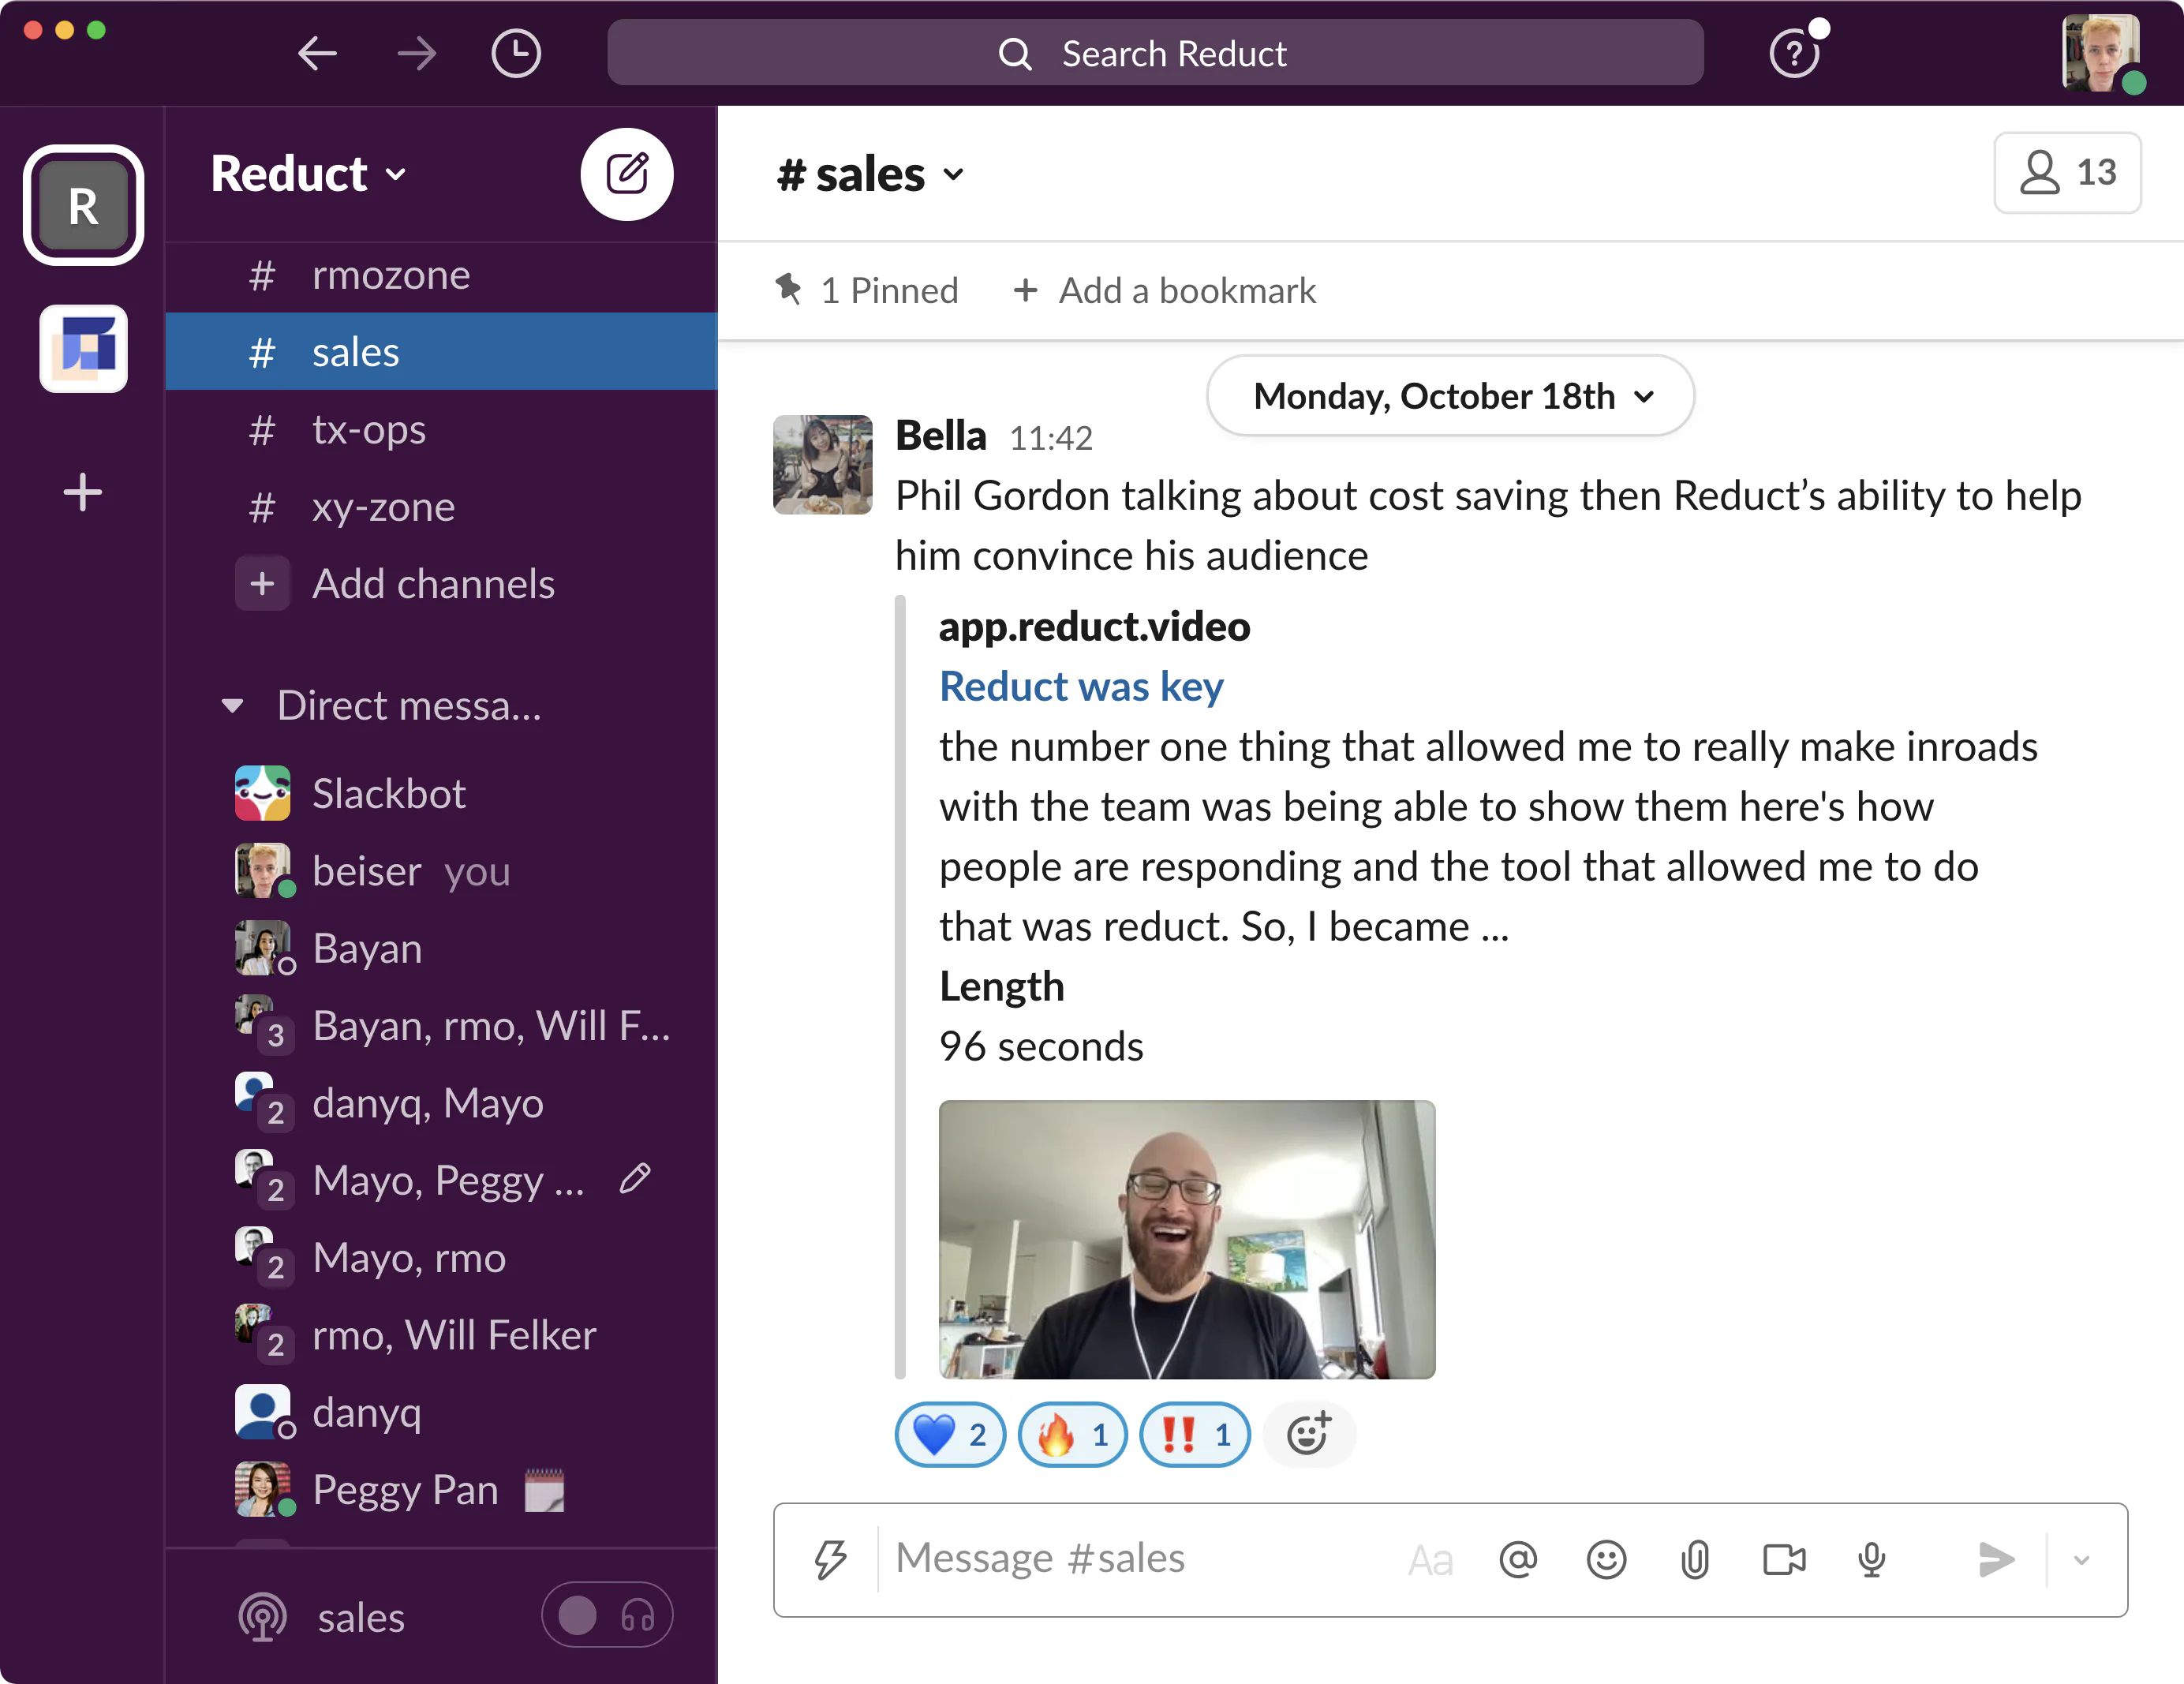Open the emoji picker in composer
The image size is (2184, 1684).
click(1606, 1559)
